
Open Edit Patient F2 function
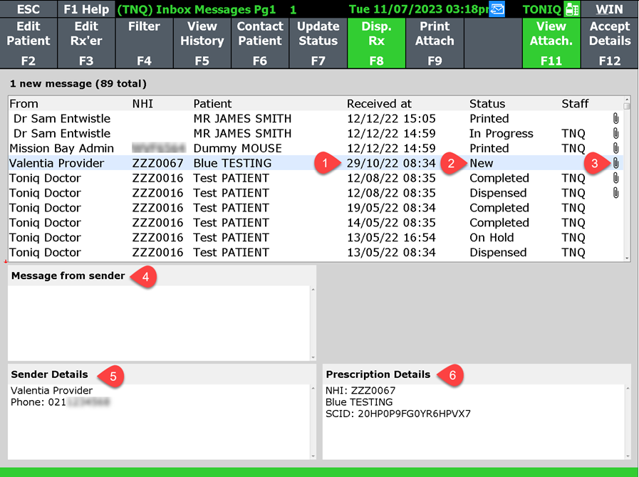(x=28, y=43)
